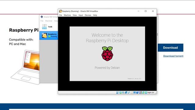This screenshot has width=195, height=110.
Task: Open the Devices menu
Action: pos(88,15)
